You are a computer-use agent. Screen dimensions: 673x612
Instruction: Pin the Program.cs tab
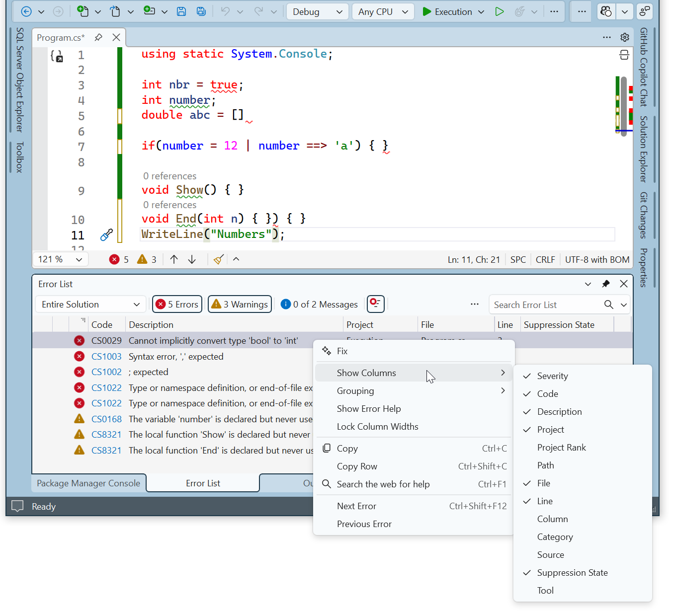coord(98,37)
